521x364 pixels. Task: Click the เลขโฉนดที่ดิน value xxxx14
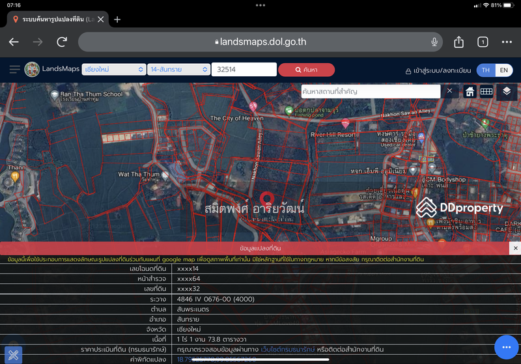[188, 269]
